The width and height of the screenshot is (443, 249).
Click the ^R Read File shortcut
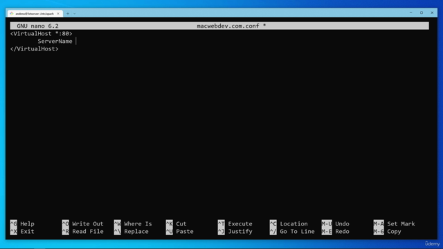point(83,232)
